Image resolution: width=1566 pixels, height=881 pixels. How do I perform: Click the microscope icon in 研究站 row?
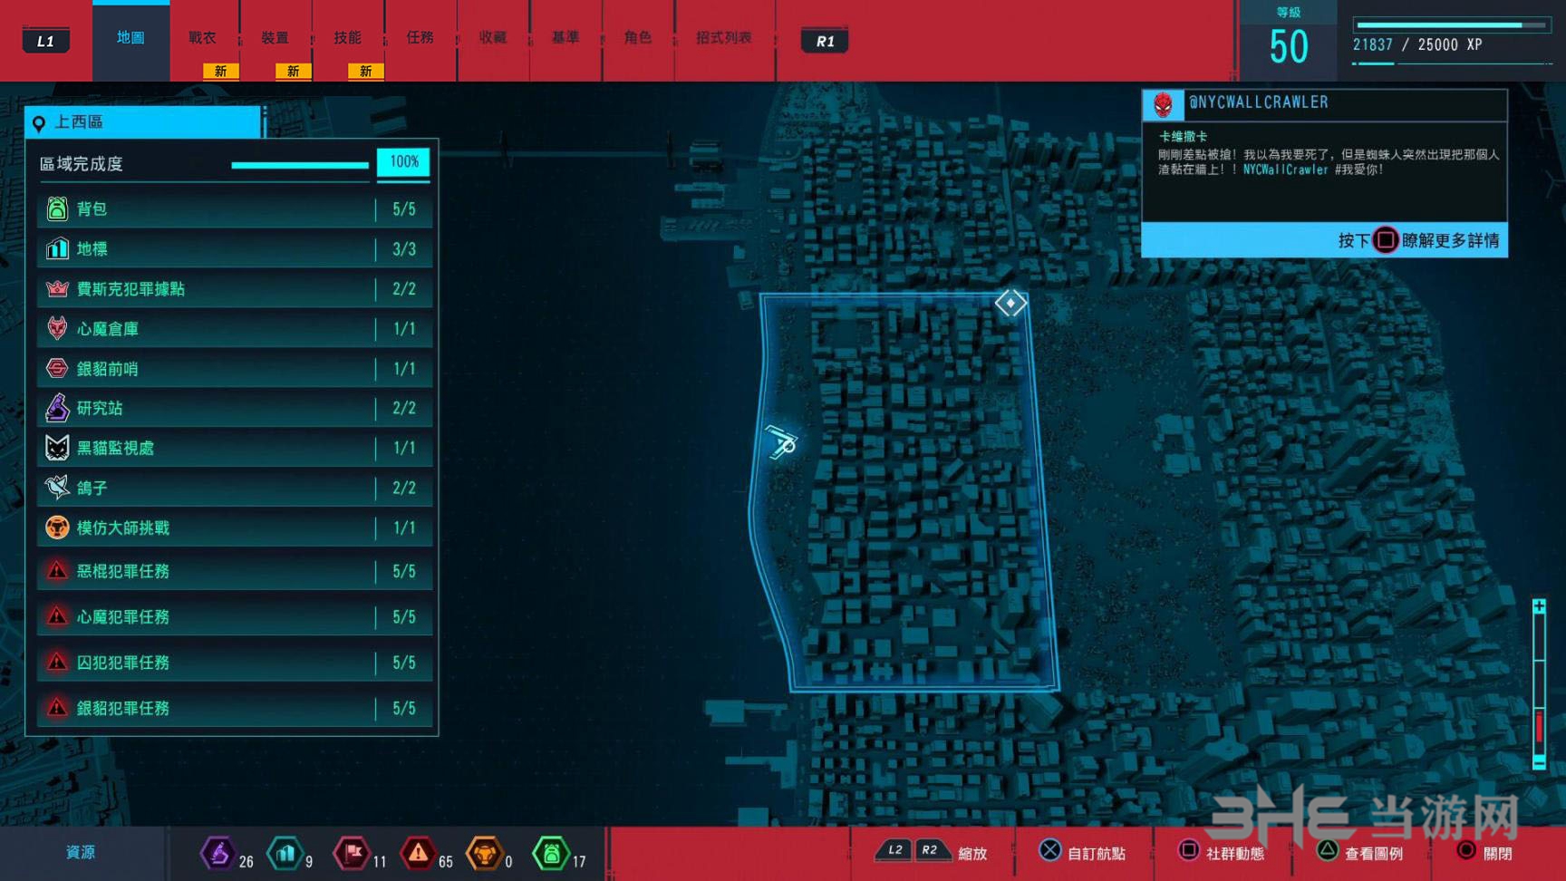pos(57,408)
